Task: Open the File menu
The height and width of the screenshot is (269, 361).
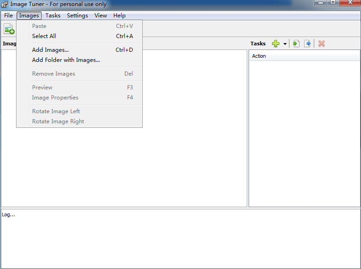Action: (x=8, y=16)
